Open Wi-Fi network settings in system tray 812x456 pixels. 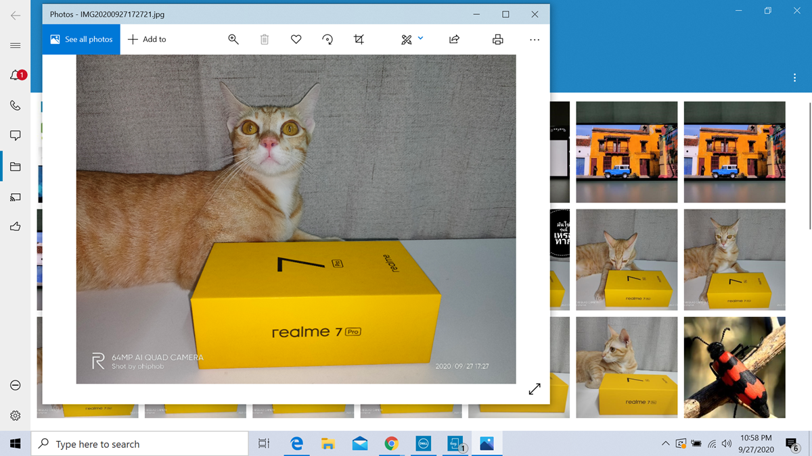(x=712, y=444)
